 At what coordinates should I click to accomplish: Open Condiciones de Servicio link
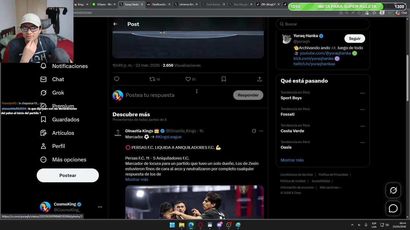coord(297,175)
